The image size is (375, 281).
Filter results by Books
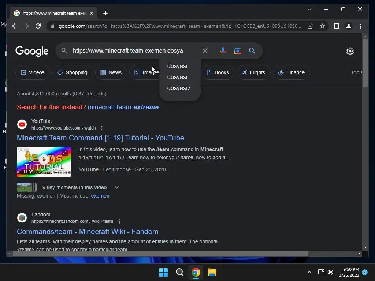click(x=218, y=72)
